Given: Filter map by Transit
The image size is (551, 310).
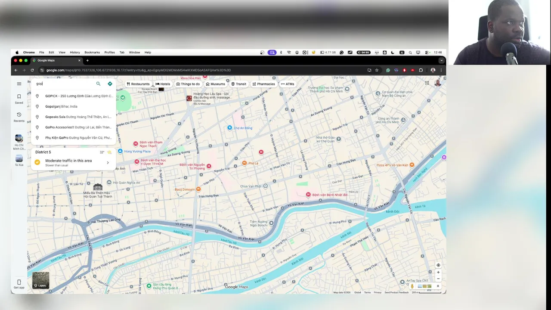Looking at the screenshot, I should 239,84.
